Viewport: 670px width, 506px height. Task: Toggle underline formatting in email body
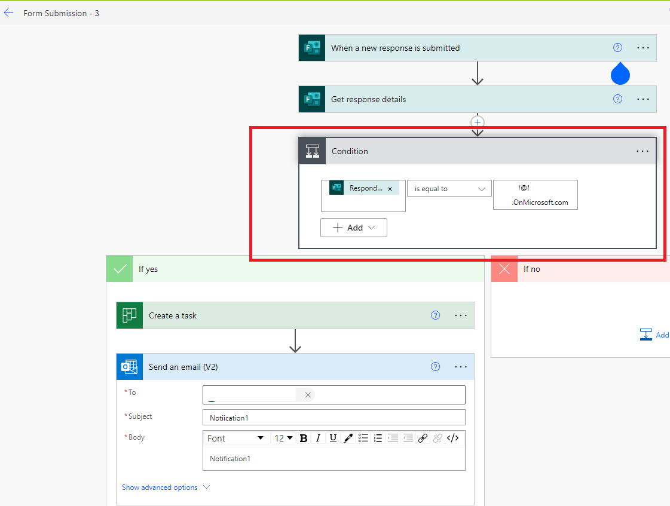pos(333,438)
